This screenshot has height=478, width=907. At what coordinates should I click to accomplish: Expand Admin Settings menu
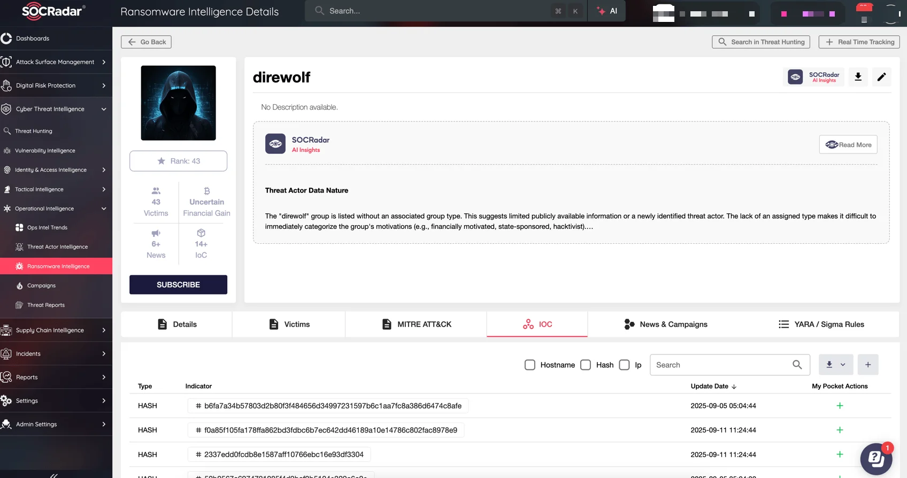tap(56, 425)
